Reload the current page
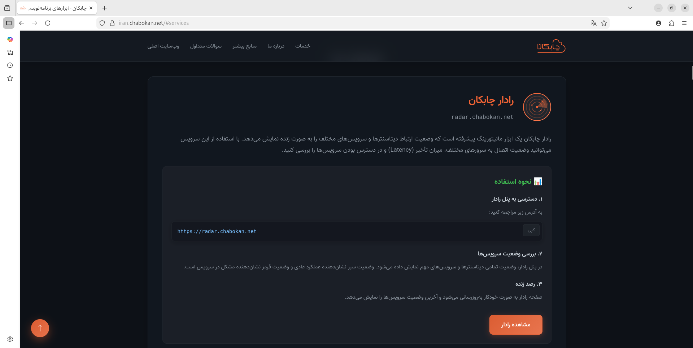The image size is (693, 348). pyautogui.click(x=48, y=23)
